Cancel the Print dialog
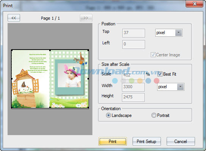The height and width of the screenshot is (151, 206). click(x=181, y=142)
